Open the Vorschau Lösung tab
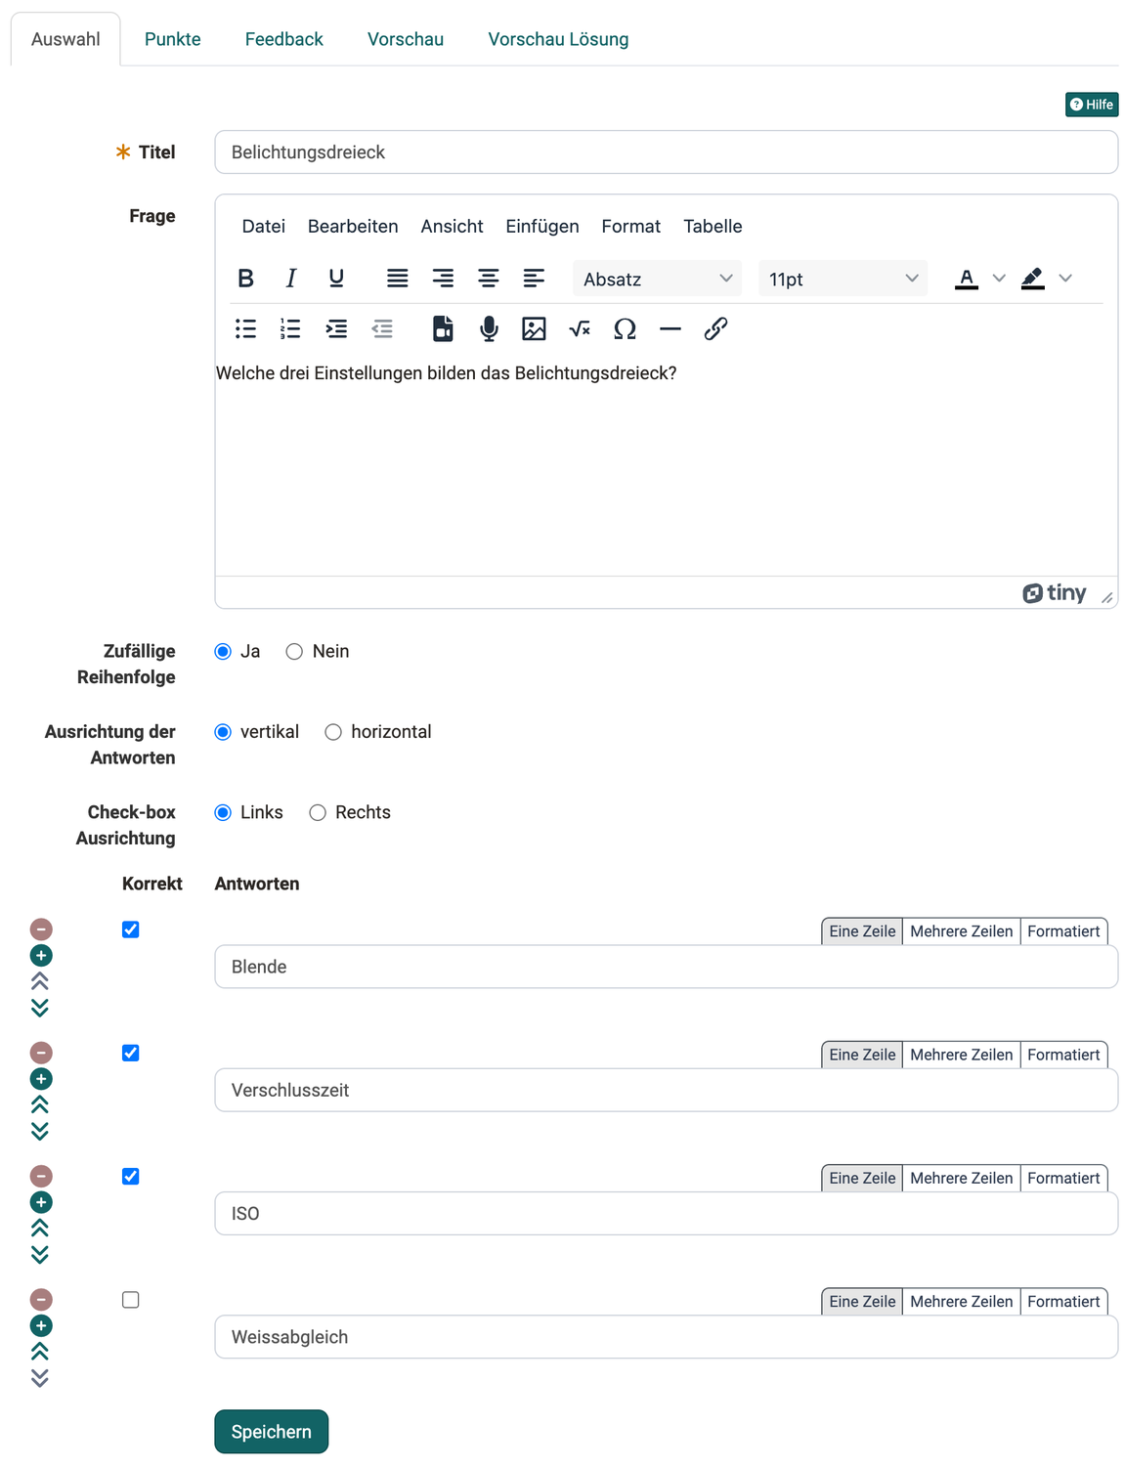 pyautogui.click(x=558, y=39)
